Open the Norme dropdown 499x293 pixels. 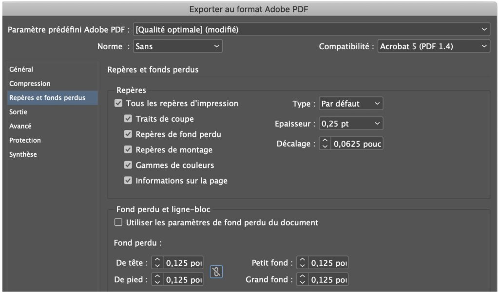click(x=177, y=47)
